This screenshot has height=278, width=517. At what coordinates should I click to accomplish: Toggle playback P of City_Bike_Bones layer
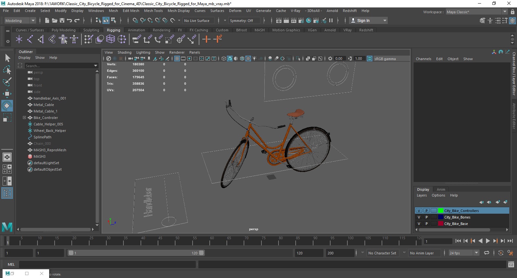coord(427,217)
